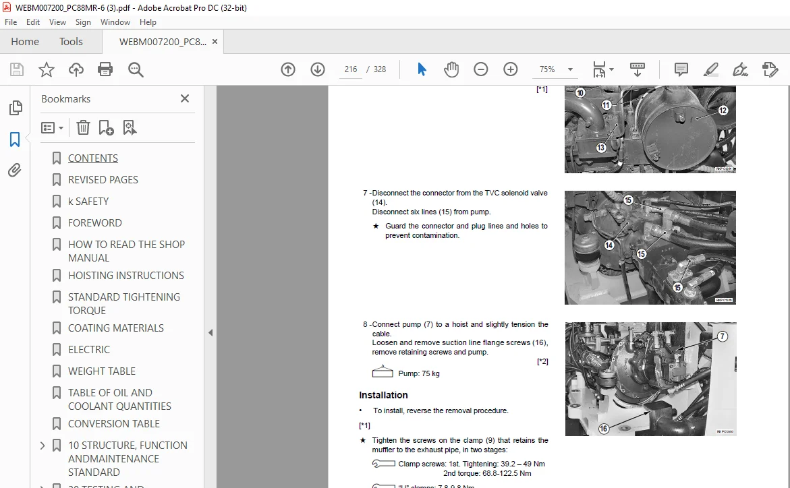This screenshot has height=488, width=790.
Task: Open the CONVERSION TABLE bookmark
Action: [114, 424]
